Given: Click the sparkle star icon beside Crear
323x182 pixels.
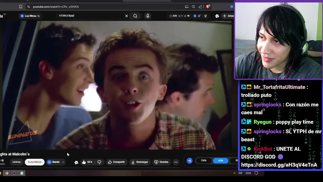Looking at the screenshot, I should point(217,16).
